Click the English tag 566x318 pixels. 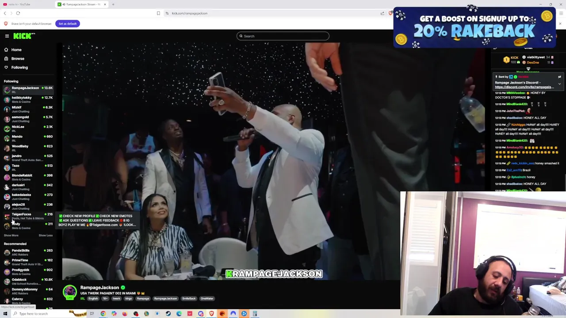93,299
